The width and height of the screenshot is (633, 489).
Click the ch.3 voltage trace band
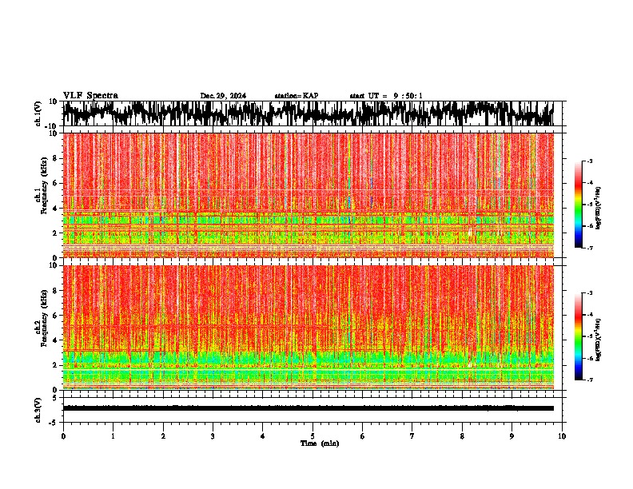(x=308, y=408)
